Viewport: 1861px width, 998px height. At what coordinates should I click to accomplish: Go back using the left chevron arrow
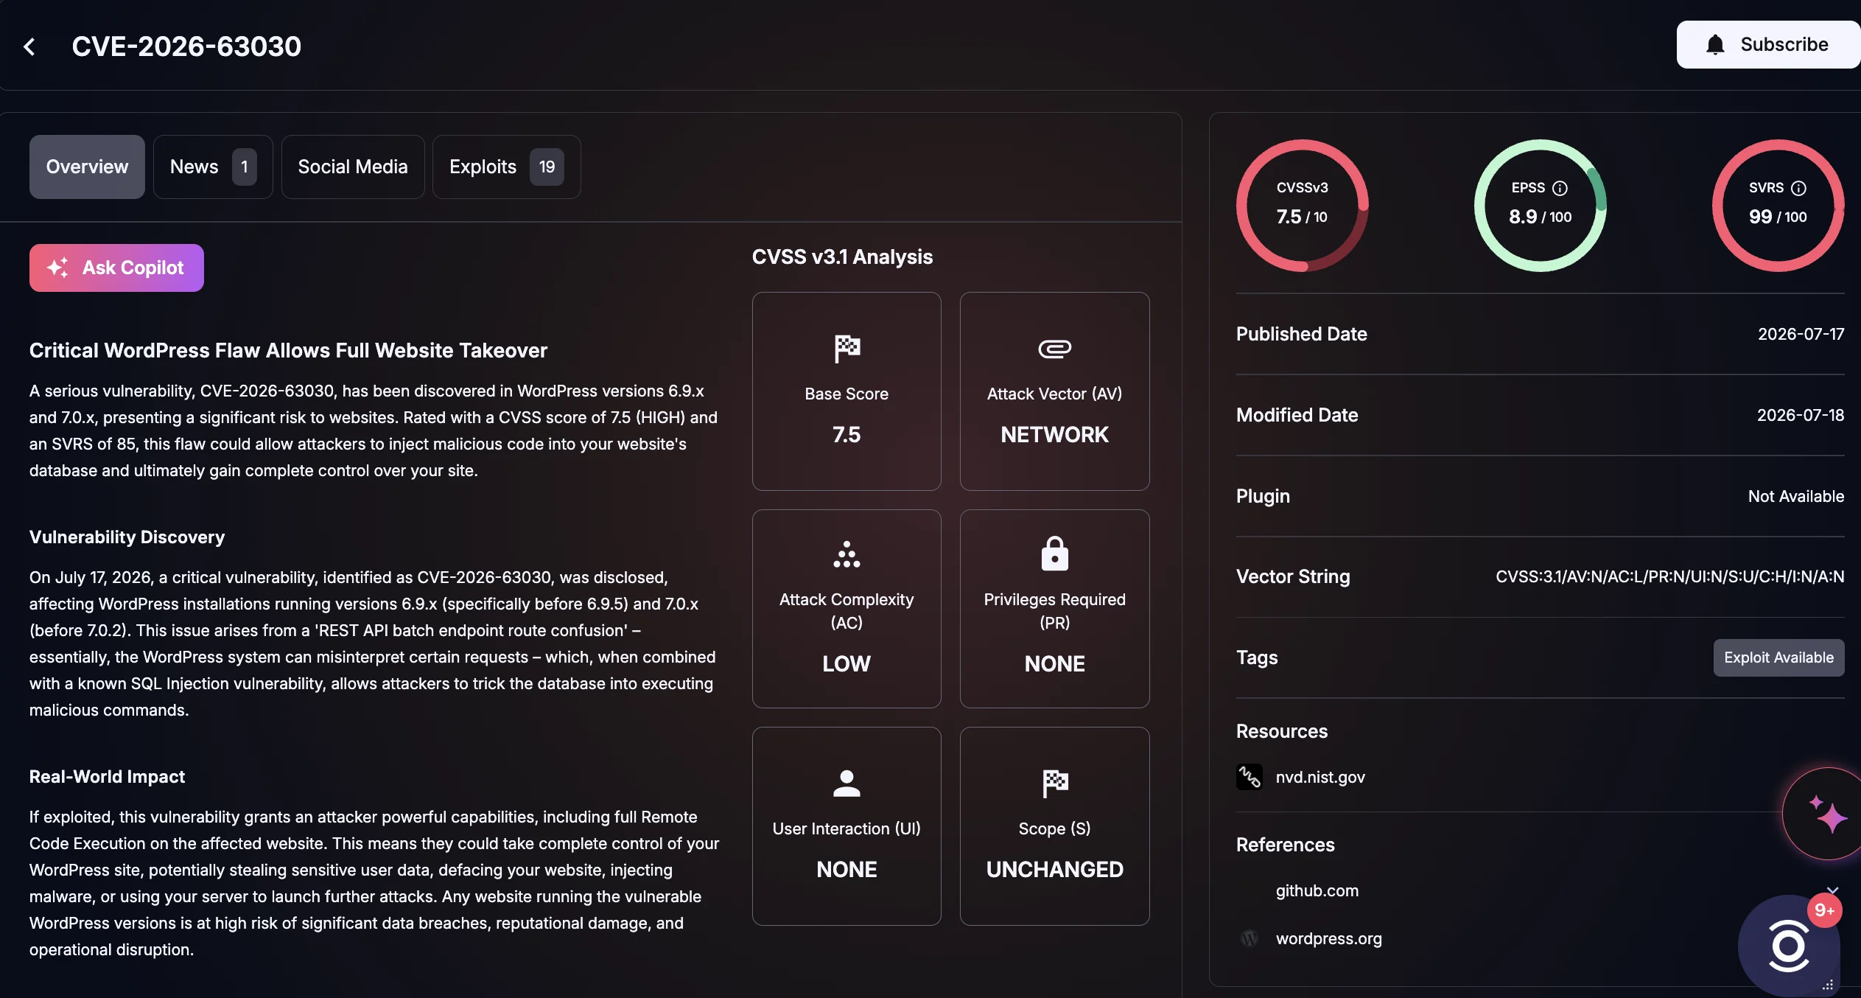pos(29,46)
